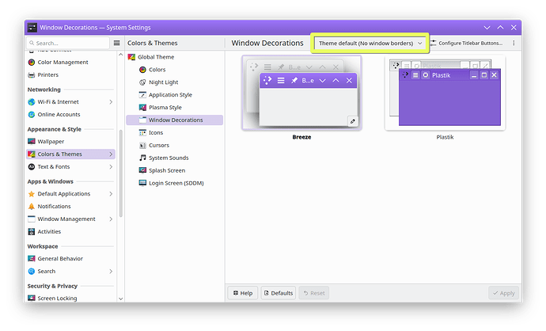
Task: Open the Window Management settings page
Action: tap(70, 219)
